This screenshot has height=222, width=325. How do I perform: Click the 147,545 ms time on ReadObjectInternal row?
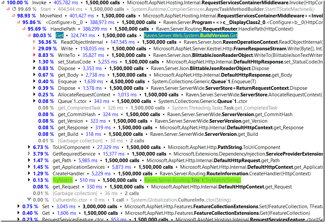click(122, 42)
